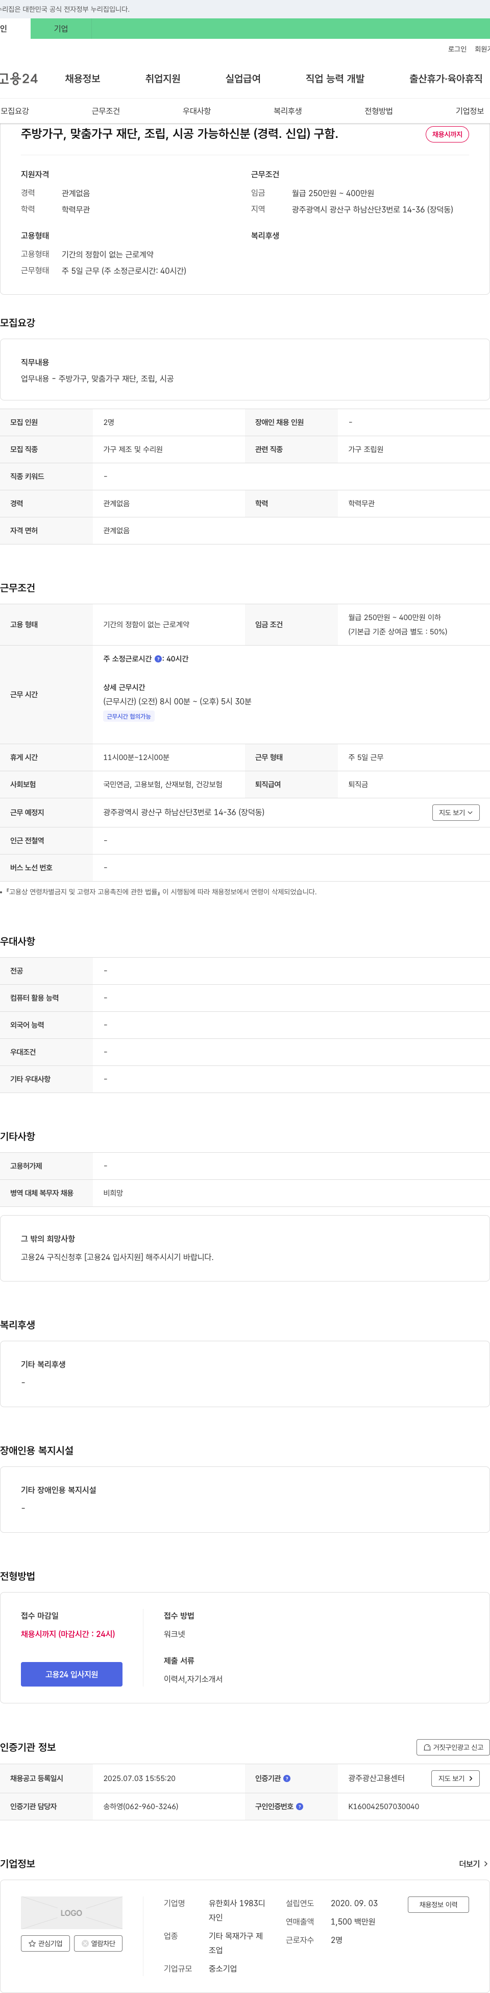Click 병역 대체 복무자 value 비희망
This screenshot has width=490, height=1993.
pyautogui.click(x=113, y=1193)
